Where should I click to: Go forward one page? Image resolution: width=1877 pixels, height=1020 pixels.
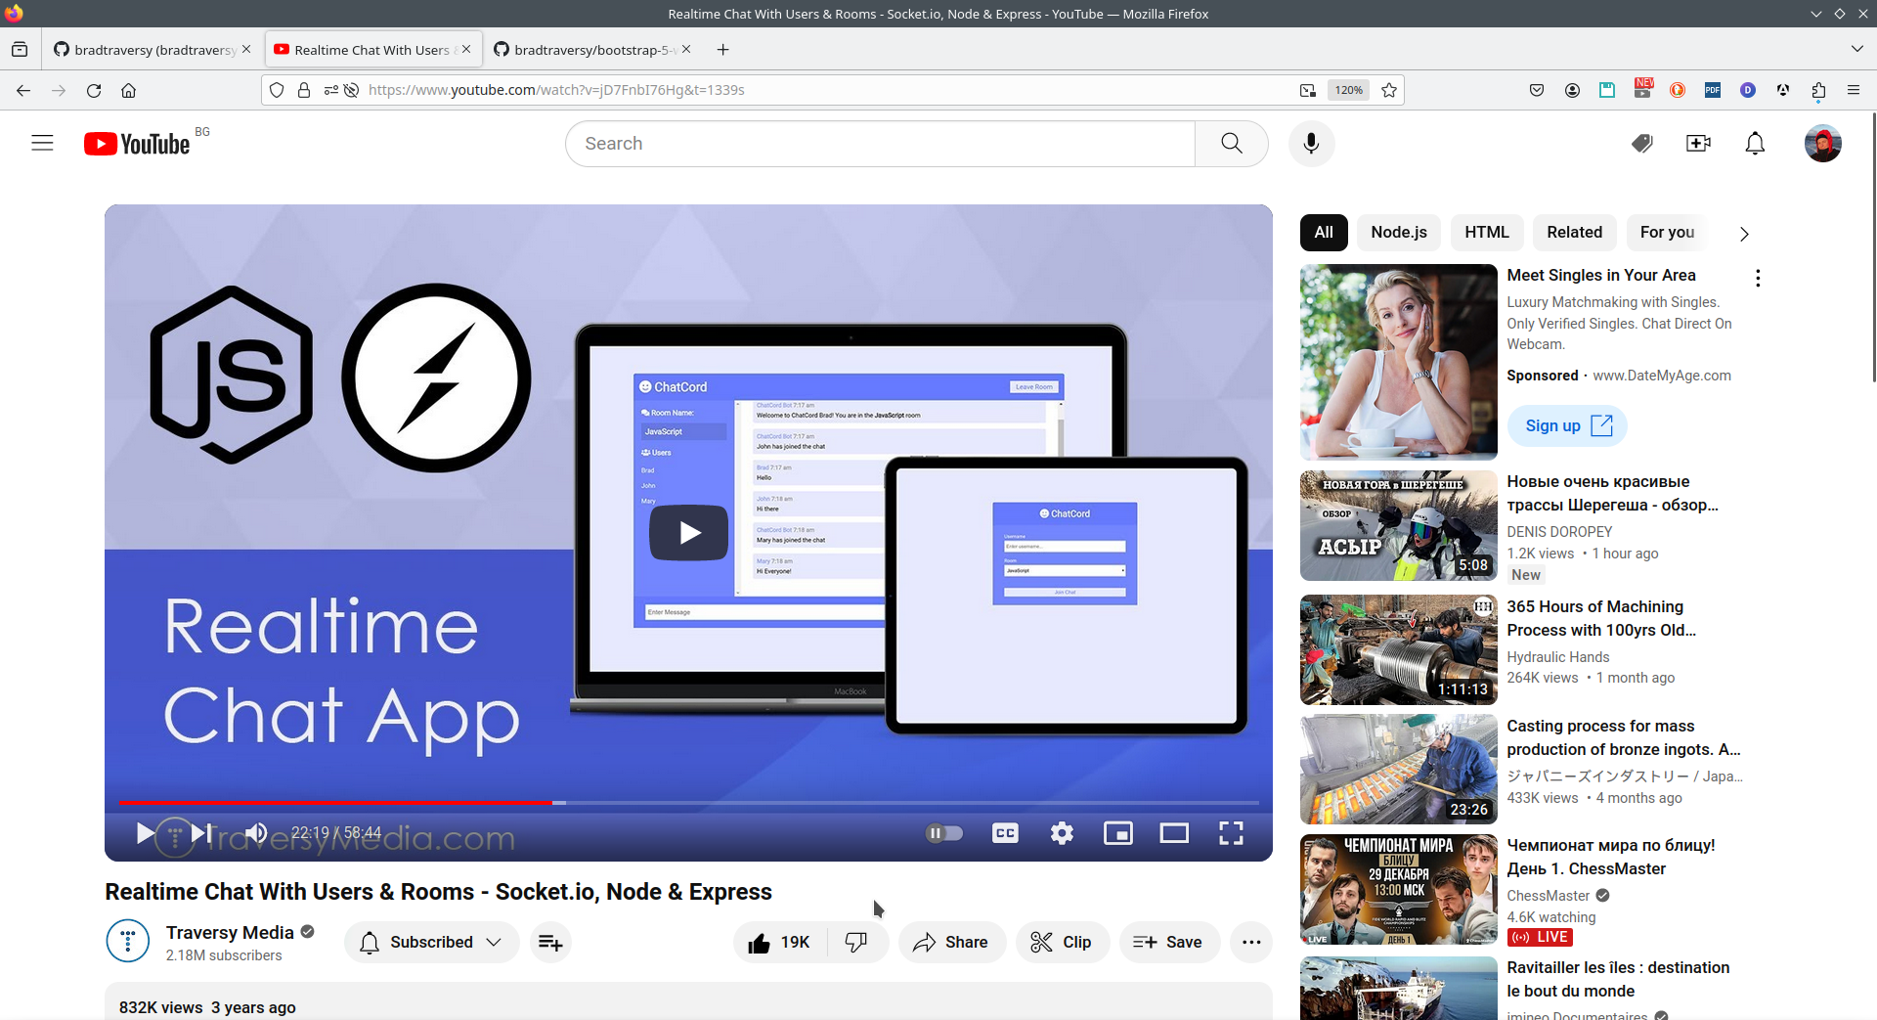click(59, 91)
